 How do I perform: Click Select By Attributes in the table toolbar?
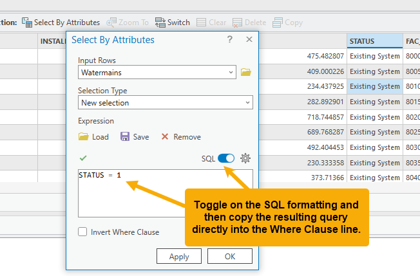click(x=61, y=23)
